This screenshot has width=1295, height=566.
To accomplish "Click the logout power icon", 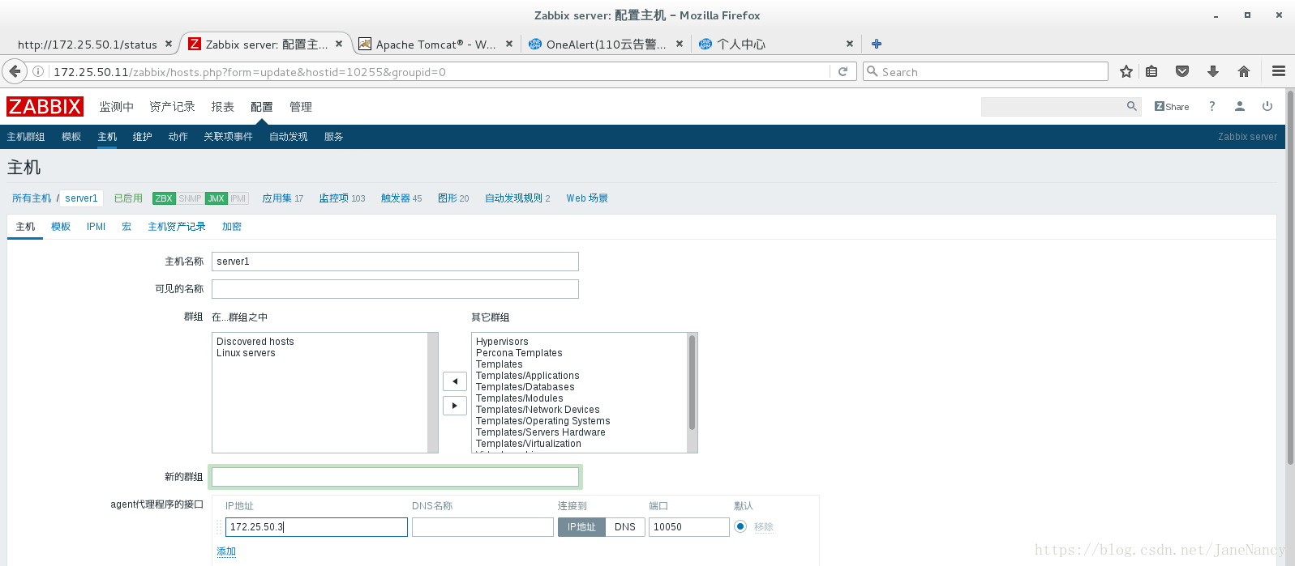I will [1267, 106].
